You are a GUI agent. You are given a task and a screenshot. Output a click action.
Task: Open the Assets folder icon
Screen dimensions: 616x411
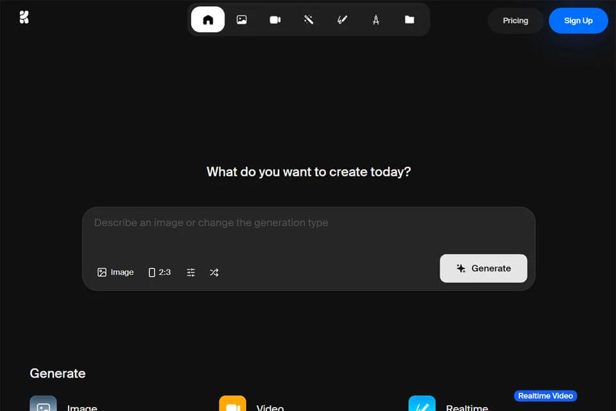pos(409,20)
